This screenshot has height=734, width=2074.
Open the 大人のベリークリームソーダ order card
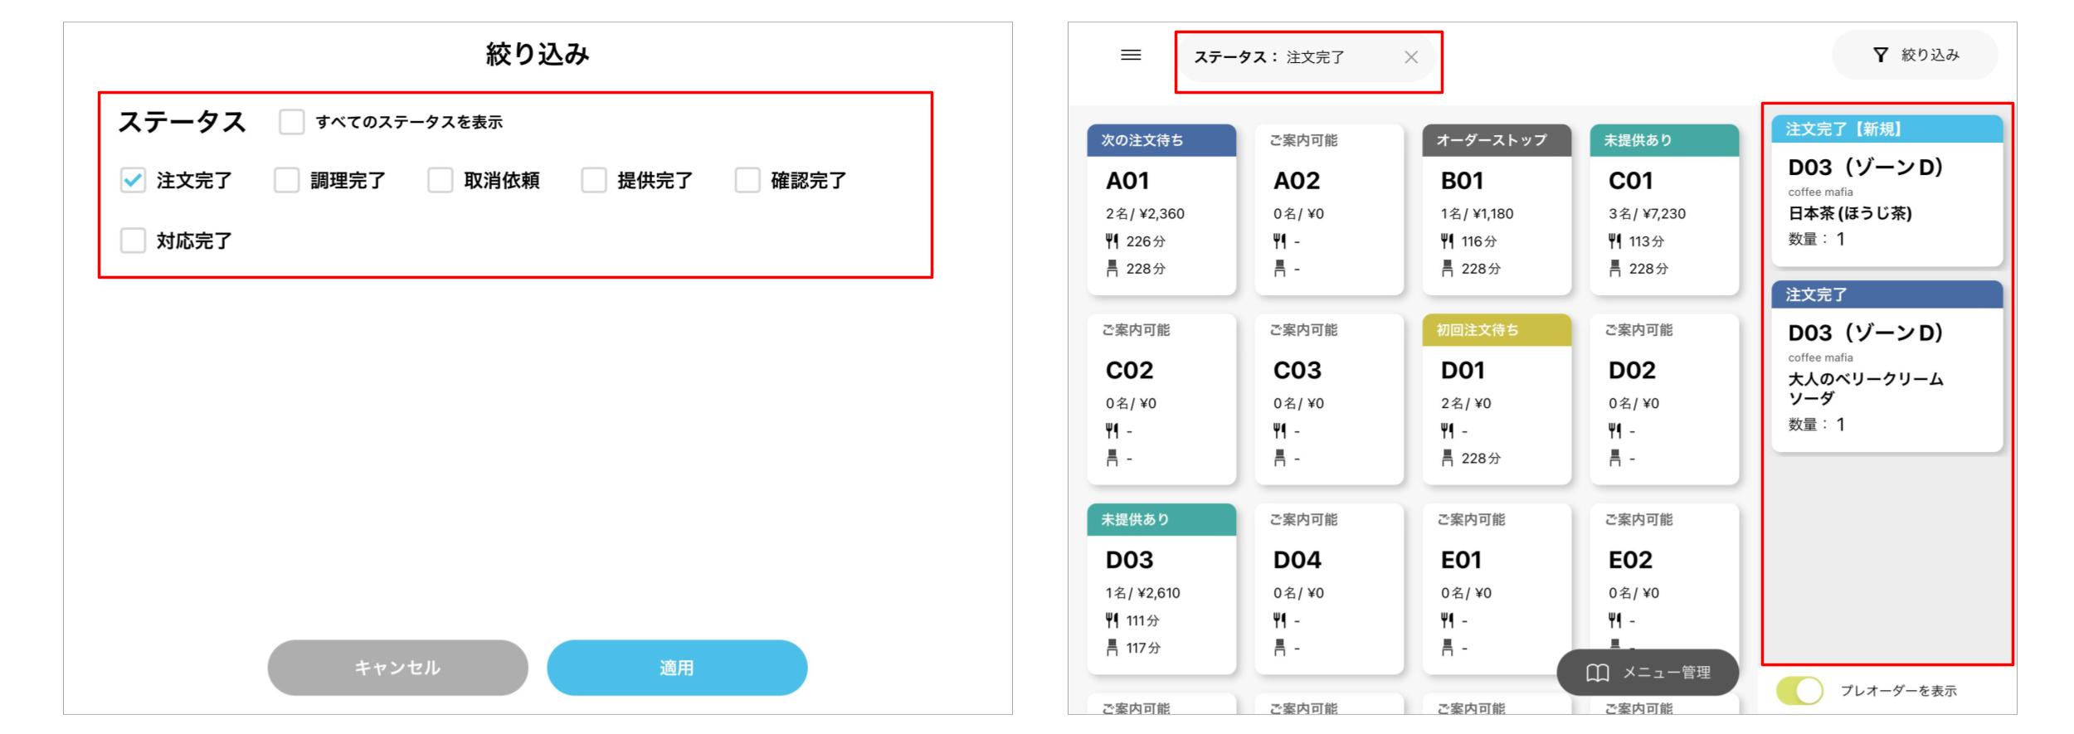pos(1887,366)
